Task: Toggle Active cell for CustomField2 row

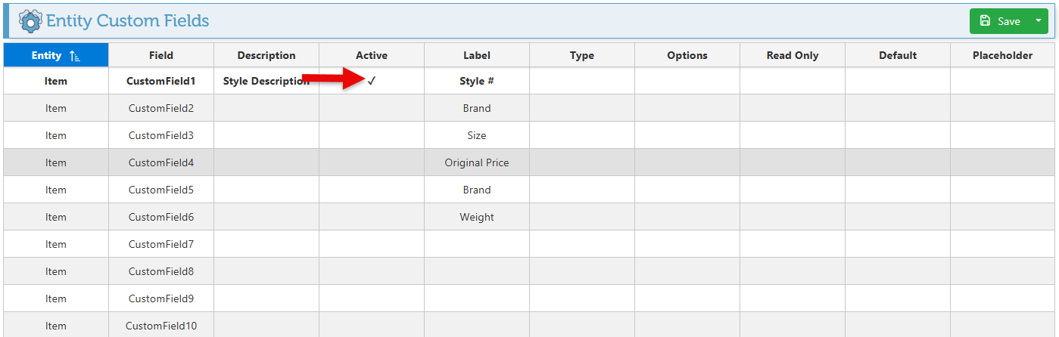Action: tap(372, 108)
